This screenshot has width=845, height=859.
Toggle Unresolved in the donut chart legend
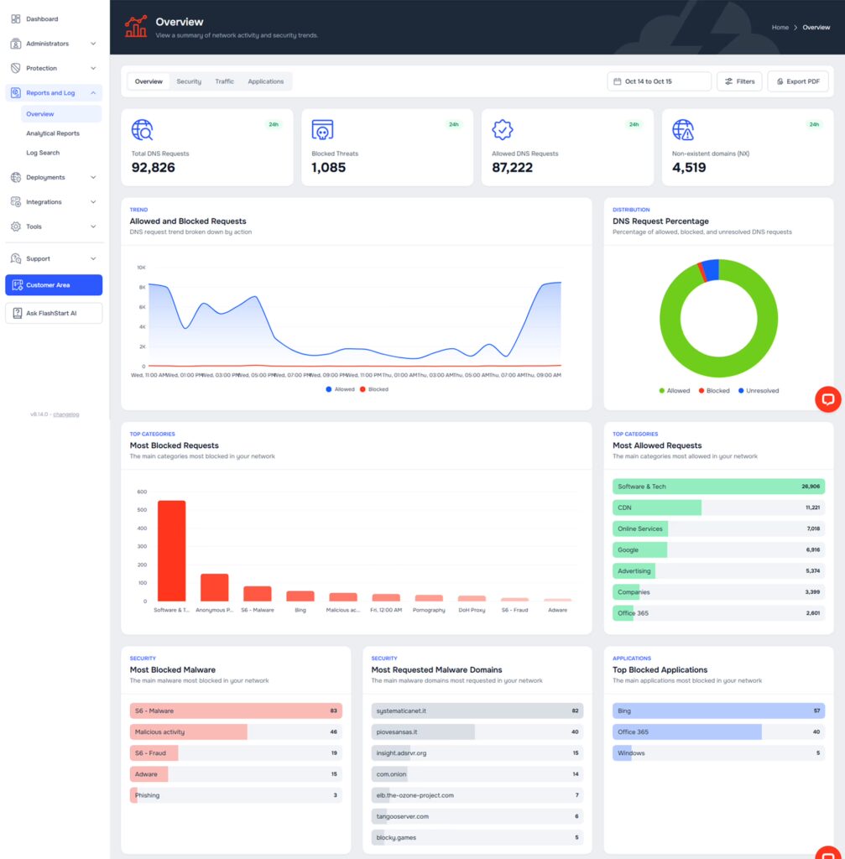[758, 391]
